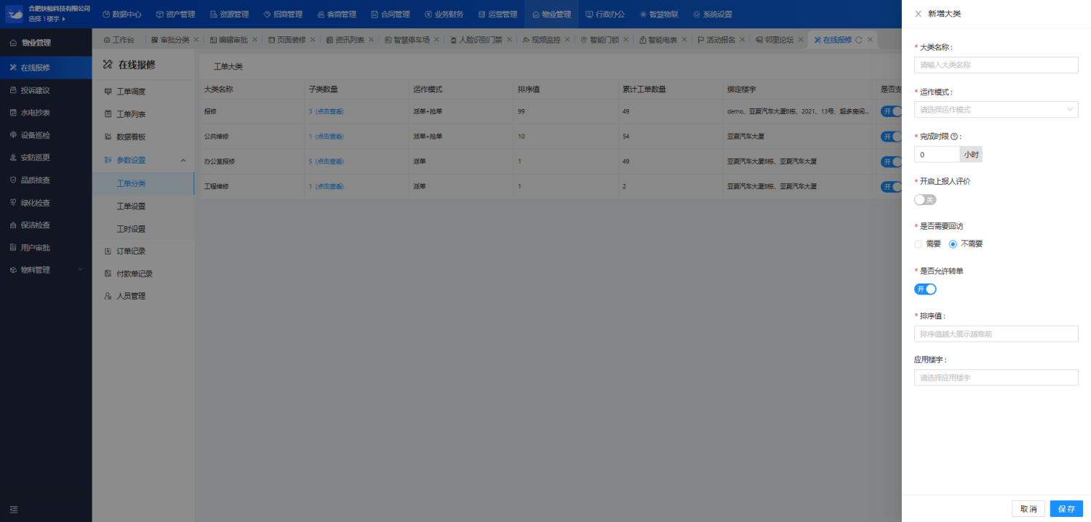Close the 审批分类 tab
Viewport: 1091px width, 522px height.
(196, 40)
